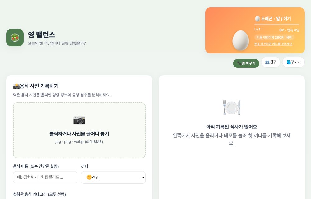Click the camera icon in upload area

point(79,120)
